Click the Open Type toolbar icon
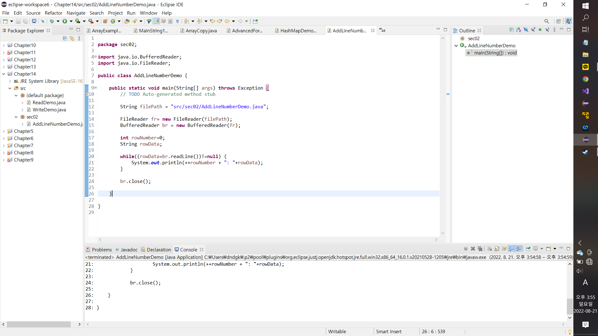Viewport: 598px width, 336px height. [x=127, y=21]
